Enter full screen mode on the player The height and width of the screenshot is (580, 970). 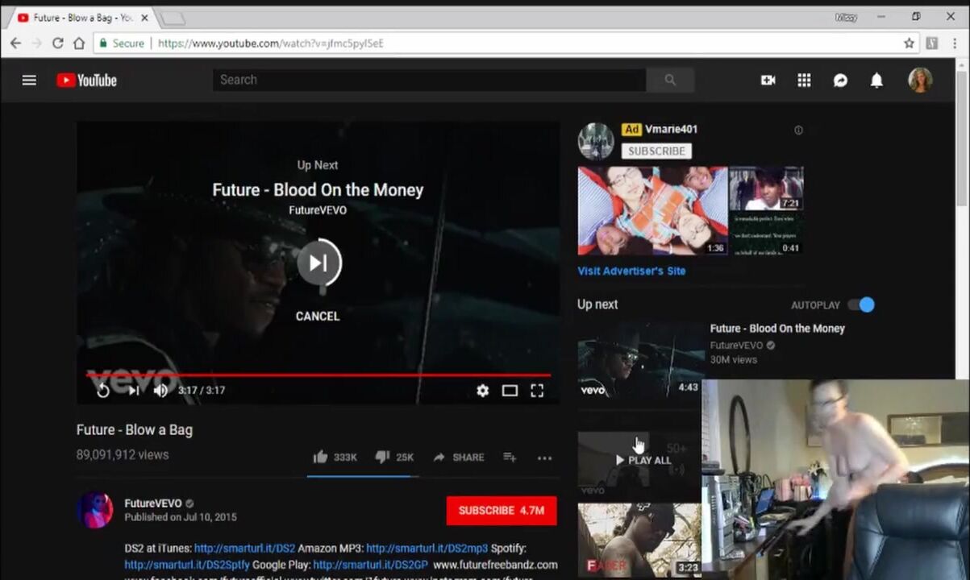537,391
